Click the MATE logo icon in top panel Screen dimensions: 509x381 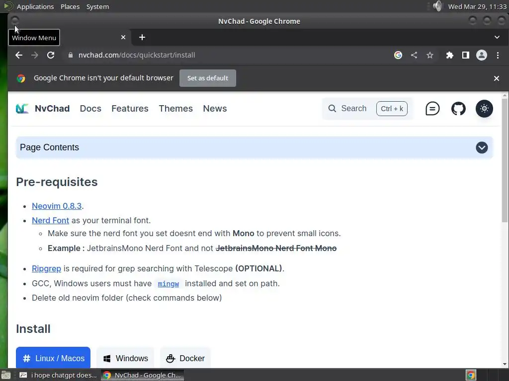pyautogui.click(x=8, y=6)
